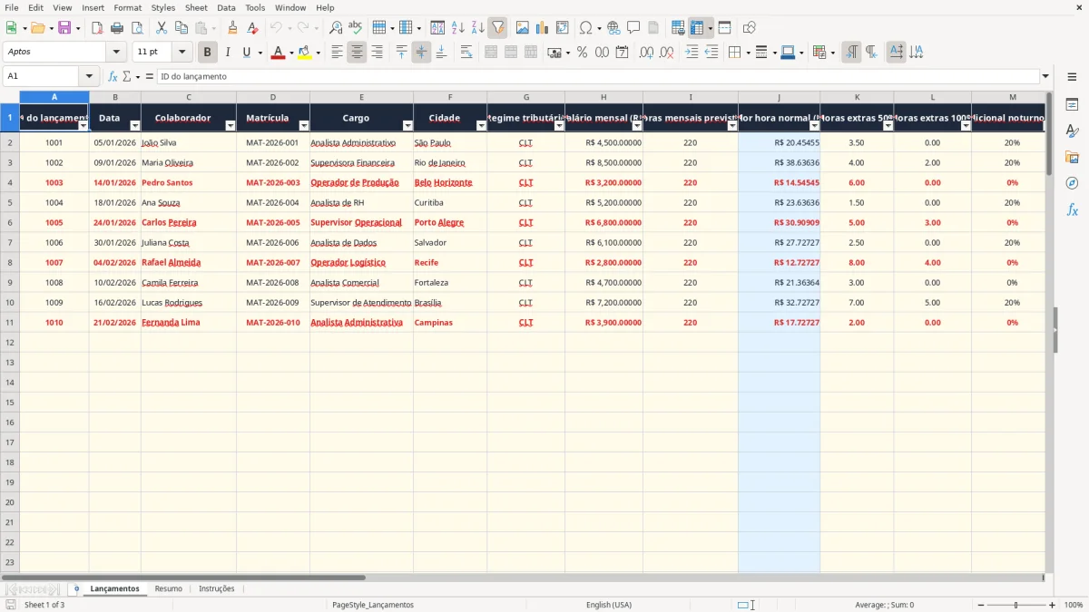
Task: Clear direct formatting
Action: pos(253,28)
